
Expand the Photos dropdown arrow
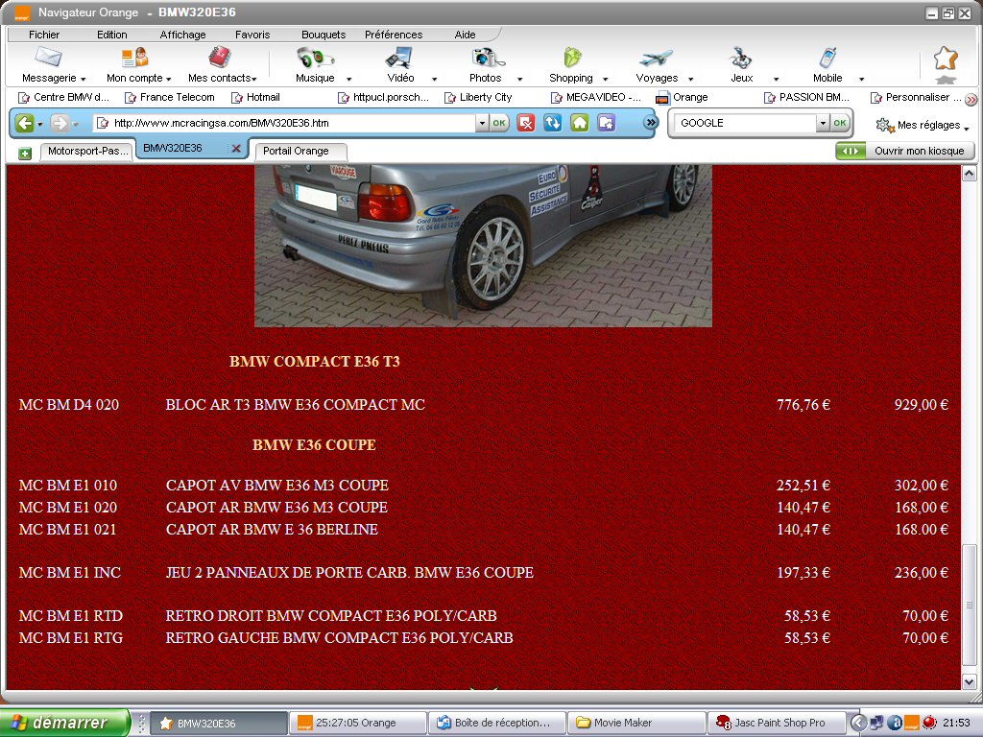(x=519, y=79)
